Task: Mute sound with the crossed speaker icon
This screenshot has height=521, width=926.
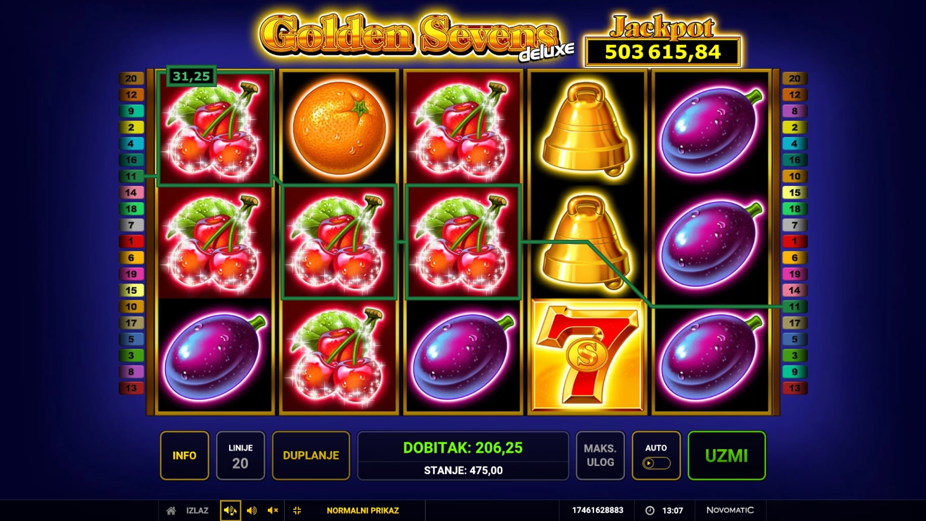Action: [273, 510]
